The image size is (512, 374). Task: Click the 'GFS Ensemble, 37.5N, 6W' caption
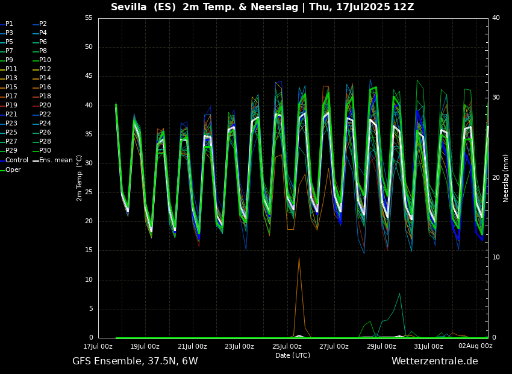click(135, 361)
